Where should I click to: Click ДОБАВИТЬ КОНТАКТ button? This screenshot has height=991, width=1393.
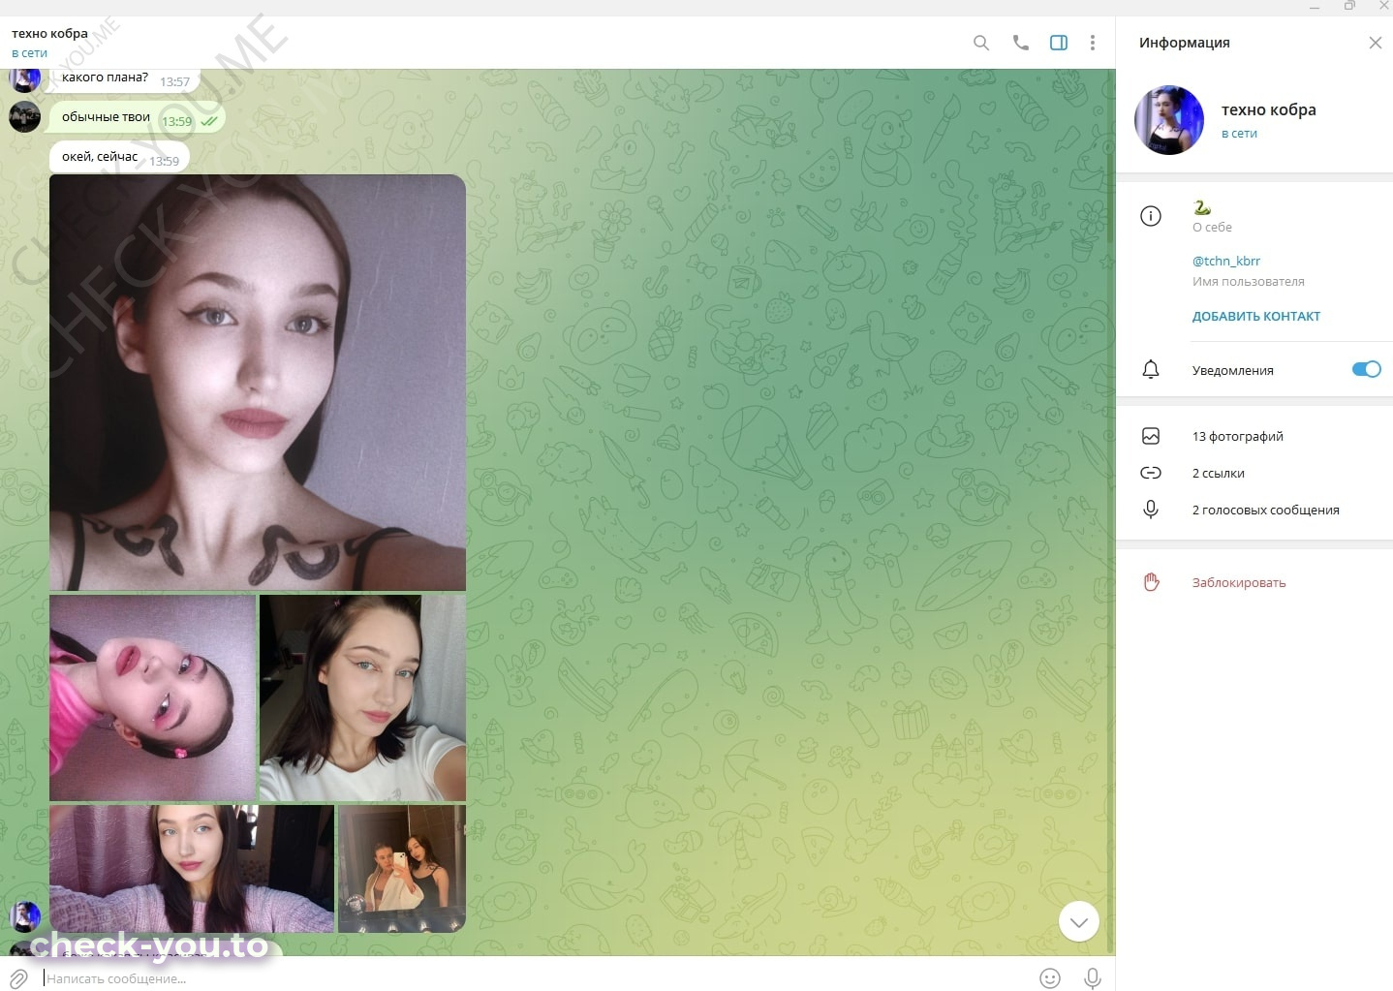[1255, 316]
